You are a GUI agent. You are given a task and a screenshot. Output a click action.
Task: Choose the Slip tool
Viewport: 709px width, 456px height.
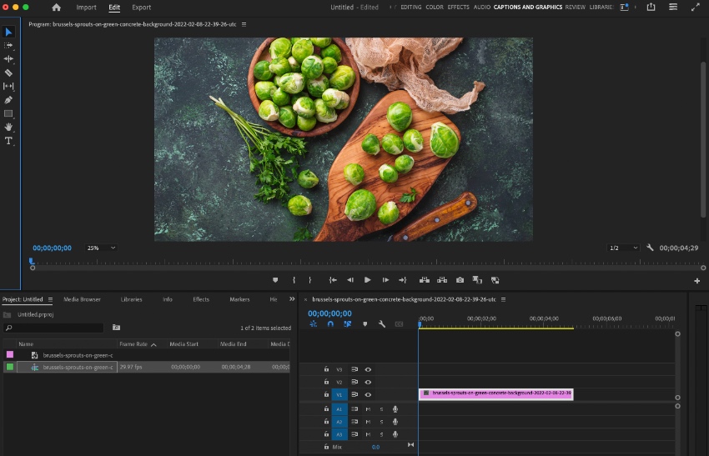point(8,86)
